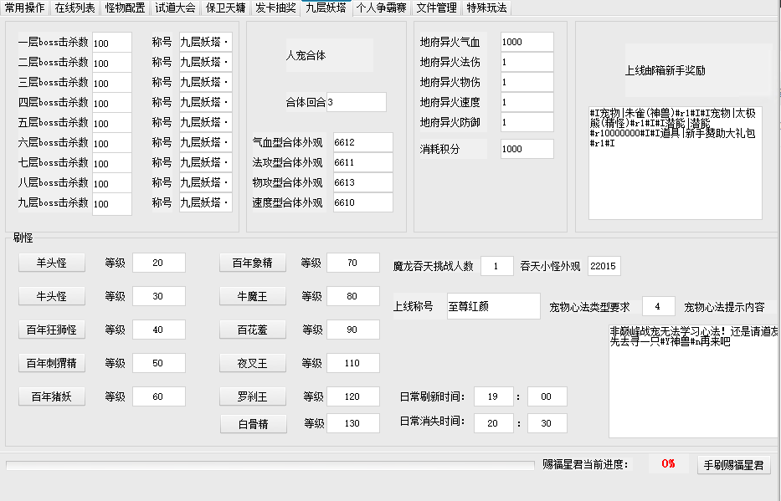Open the 文件管理 tab

(437, 8)
